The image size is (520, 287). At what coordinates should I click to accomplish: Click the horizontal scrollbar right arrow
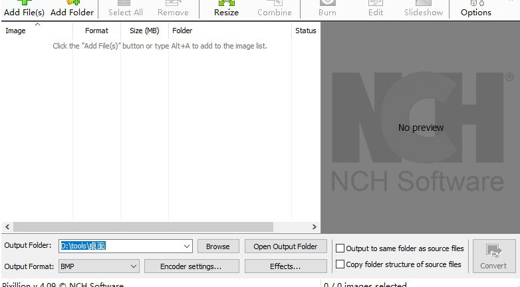(x=314, y=227)
